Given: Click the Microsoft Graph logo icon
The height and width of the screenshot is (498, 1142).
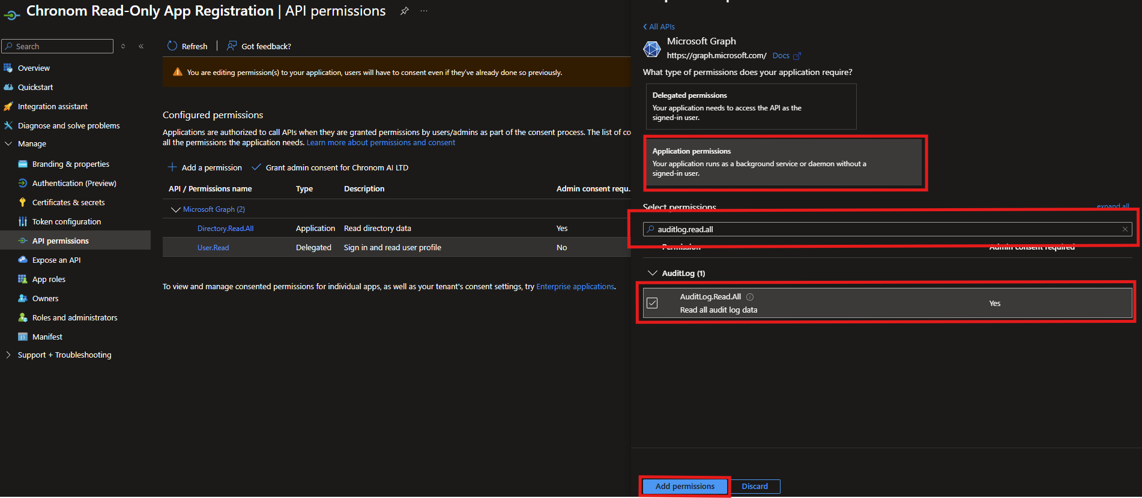Looking at the screenshot, I should 652,49.
